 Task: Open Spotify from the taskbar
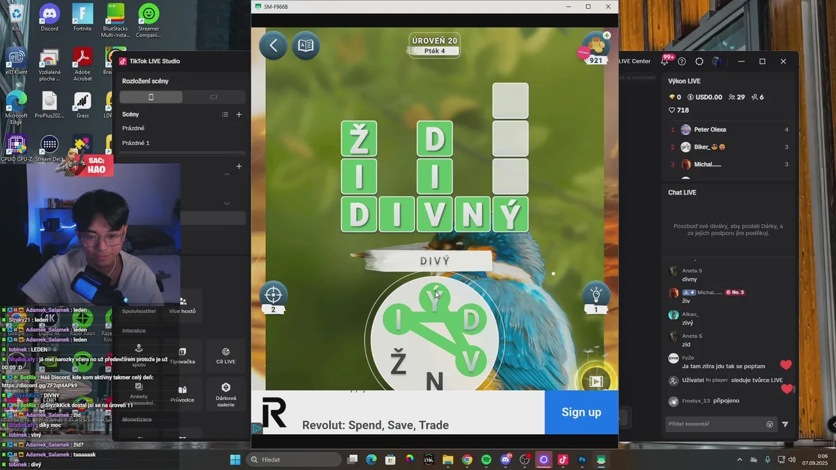tap(486, 460)
